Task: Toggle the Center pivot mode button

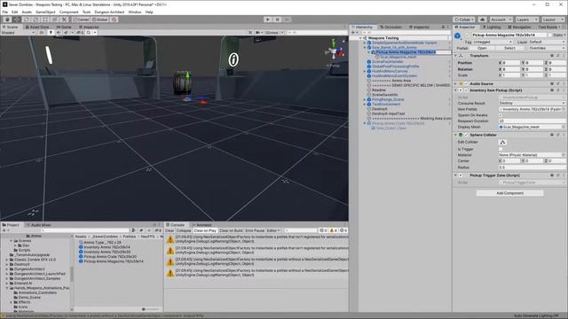Action: click(81, 19)
